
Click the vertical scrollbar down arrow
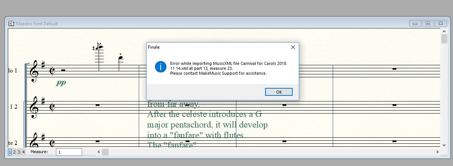[444, 145]
